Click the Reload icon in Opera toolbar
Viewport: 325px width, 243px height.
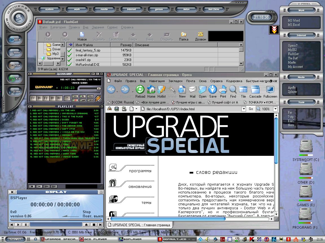coord(140,90)
